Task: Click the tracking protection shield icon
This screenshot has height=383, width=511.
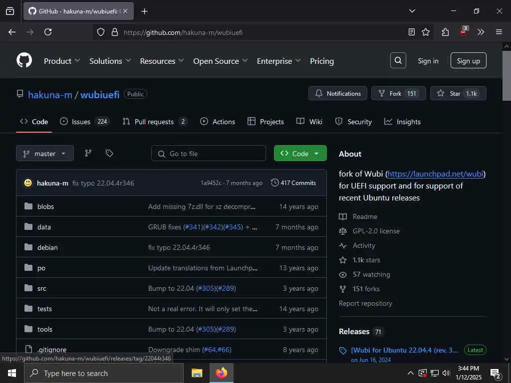Action: pyautogui.click(x=101, y=32)
